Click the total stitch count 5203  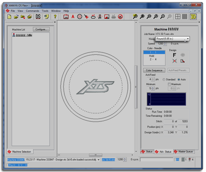point(183,121)
